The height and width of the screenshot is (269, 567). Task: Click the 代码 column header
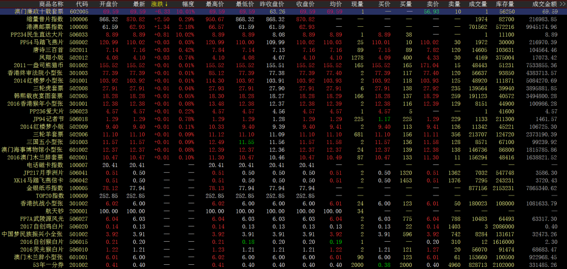point(82,4)
